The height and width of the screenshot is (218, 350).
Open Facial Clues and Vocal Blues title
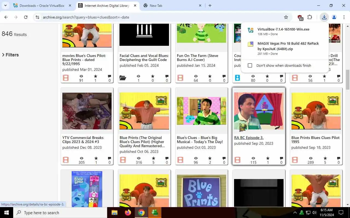144,58
